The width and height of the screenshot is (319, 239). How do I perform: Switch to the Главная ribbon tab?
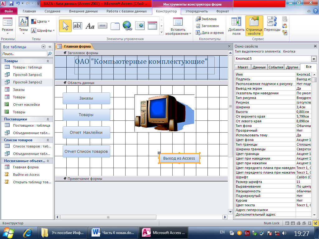(x=29, y=11)
